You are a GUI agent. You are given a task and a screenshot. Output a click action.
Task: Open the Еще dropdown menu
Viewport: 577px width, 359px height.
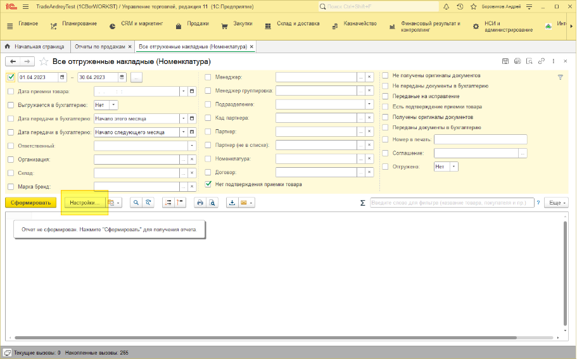pyautogui.click(x=556, y=203)
